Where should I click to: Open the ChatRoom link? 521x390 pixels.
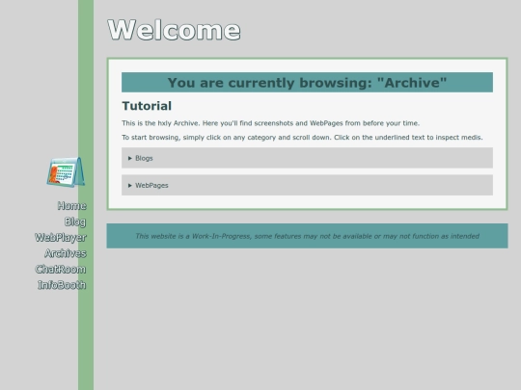click(x=61, y=269)
